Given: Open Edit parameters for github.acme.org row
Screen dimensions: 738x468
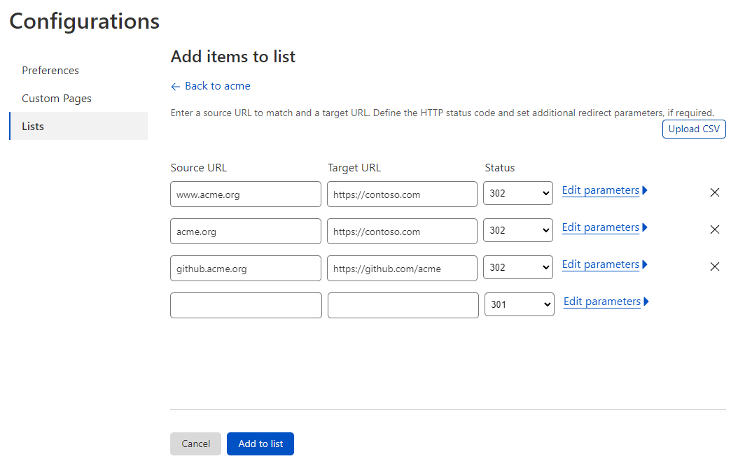Looking at the screenshot, I should pyautogui.click(x=600, y=264).
